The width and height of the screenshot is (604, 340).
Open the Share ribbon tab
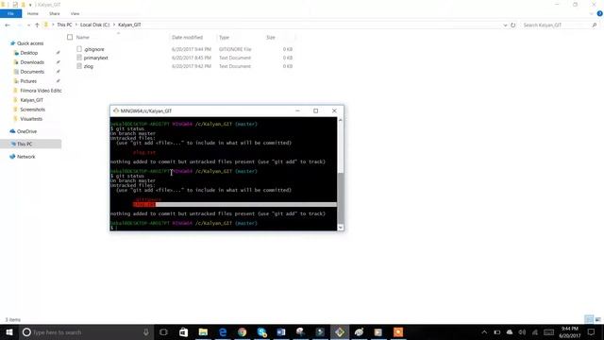[55, 13]
